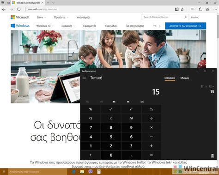Click the calculator C clear key
The height and width of the screenshot is (175, 219).
[x=111, y=118]
